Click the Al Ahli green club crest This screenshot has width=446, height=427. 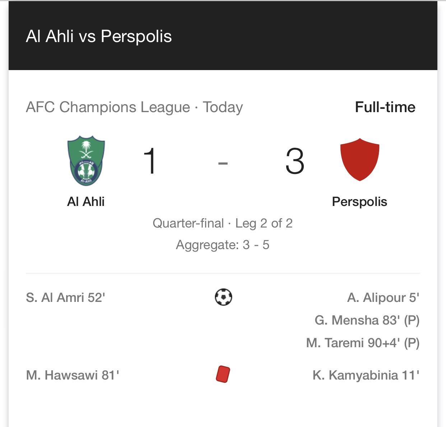coord(86,160)
